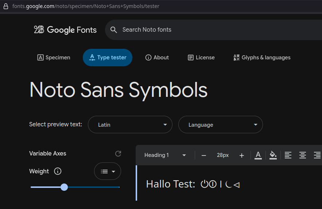Open the Glyphs & languages tab
Image resolution: width=322 pixels, height=209 pixels.
[x=262, y=58]
